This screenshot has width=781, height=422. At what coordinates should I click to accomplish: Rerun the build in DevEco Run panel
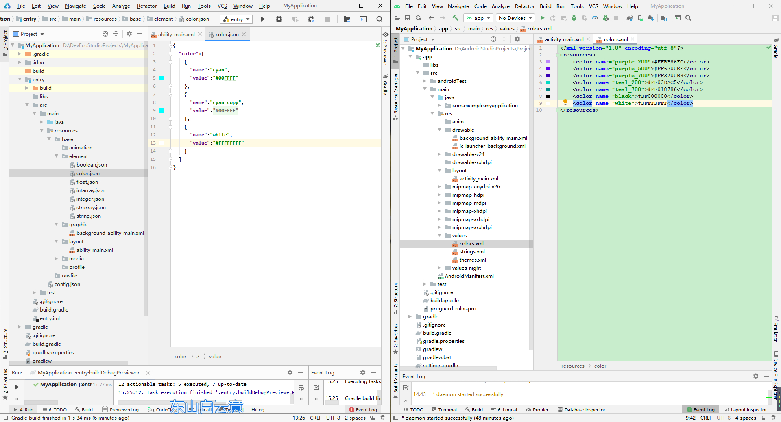click(x=17, y=387)
